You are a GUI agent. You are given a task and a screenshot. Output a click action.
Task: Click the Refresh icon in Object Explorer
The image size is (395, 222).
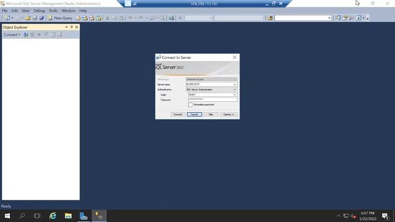click(x=53, y=35)
